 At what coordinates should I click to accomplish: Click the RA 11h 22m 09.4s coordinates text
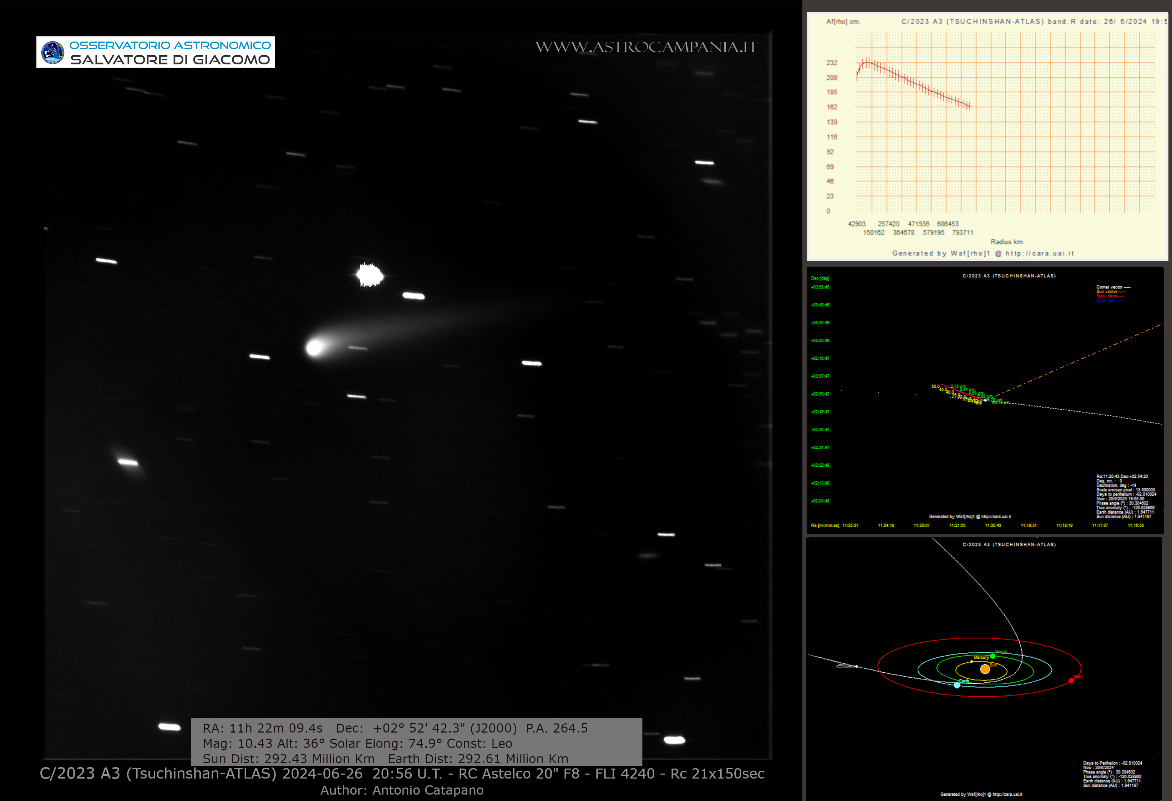coord(263,728)
